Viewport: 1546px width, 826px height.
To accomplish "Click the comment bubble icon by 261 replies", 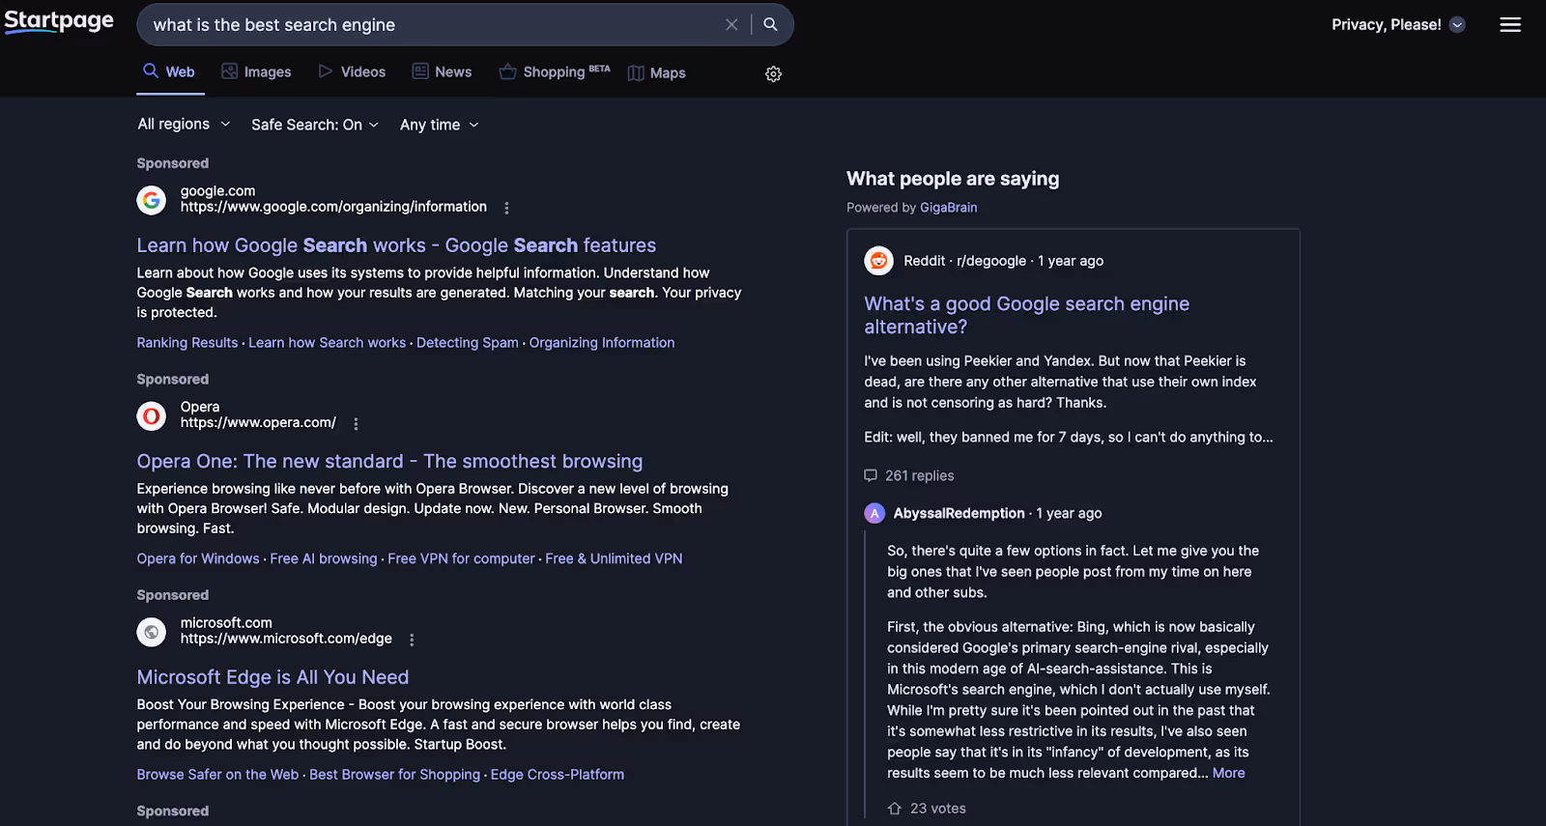I will (x=871, y=475).
